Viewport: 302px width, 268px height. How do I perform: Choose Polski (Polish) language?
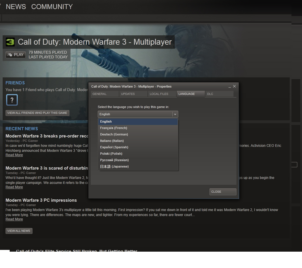click(x=138, y=154)
